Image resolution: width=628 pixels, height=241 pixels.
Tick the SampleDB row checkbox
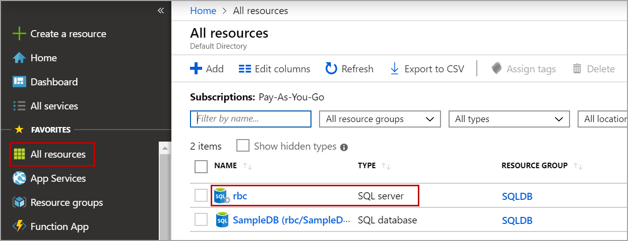click(201, 220)
